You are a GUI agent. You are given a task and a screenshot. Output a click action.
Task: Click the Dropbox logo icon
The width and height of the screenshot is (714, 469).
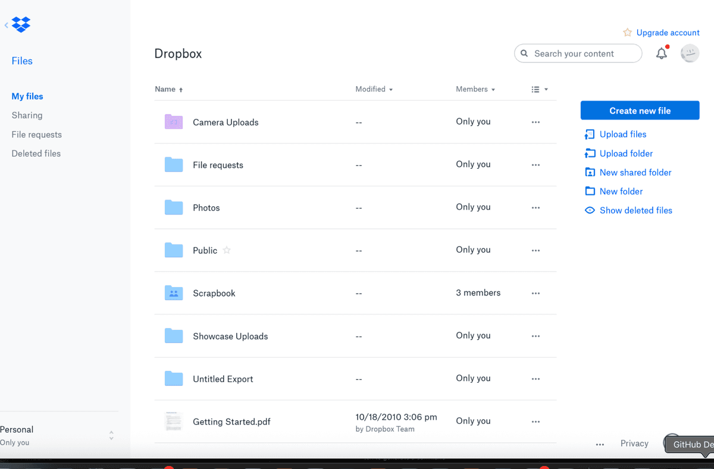tap(21, 24)
